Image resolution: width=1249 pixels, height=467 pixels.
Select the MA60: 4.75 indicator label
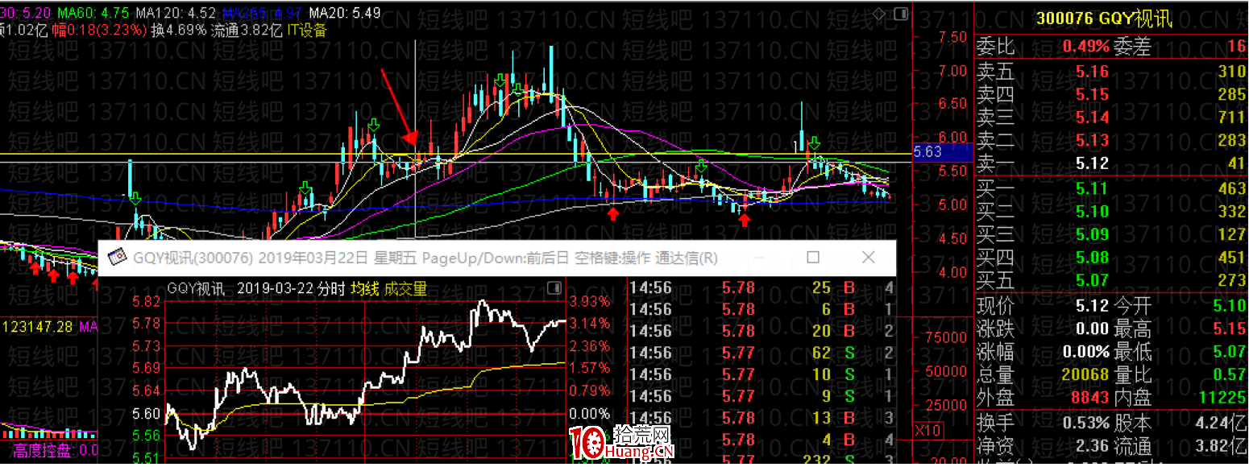93,13
